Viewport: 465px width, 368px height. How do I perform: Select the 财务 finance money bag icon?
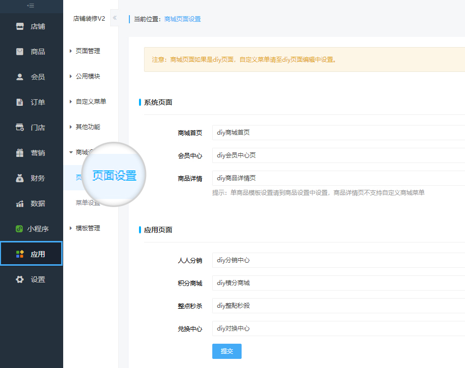(x=20, y=178)
